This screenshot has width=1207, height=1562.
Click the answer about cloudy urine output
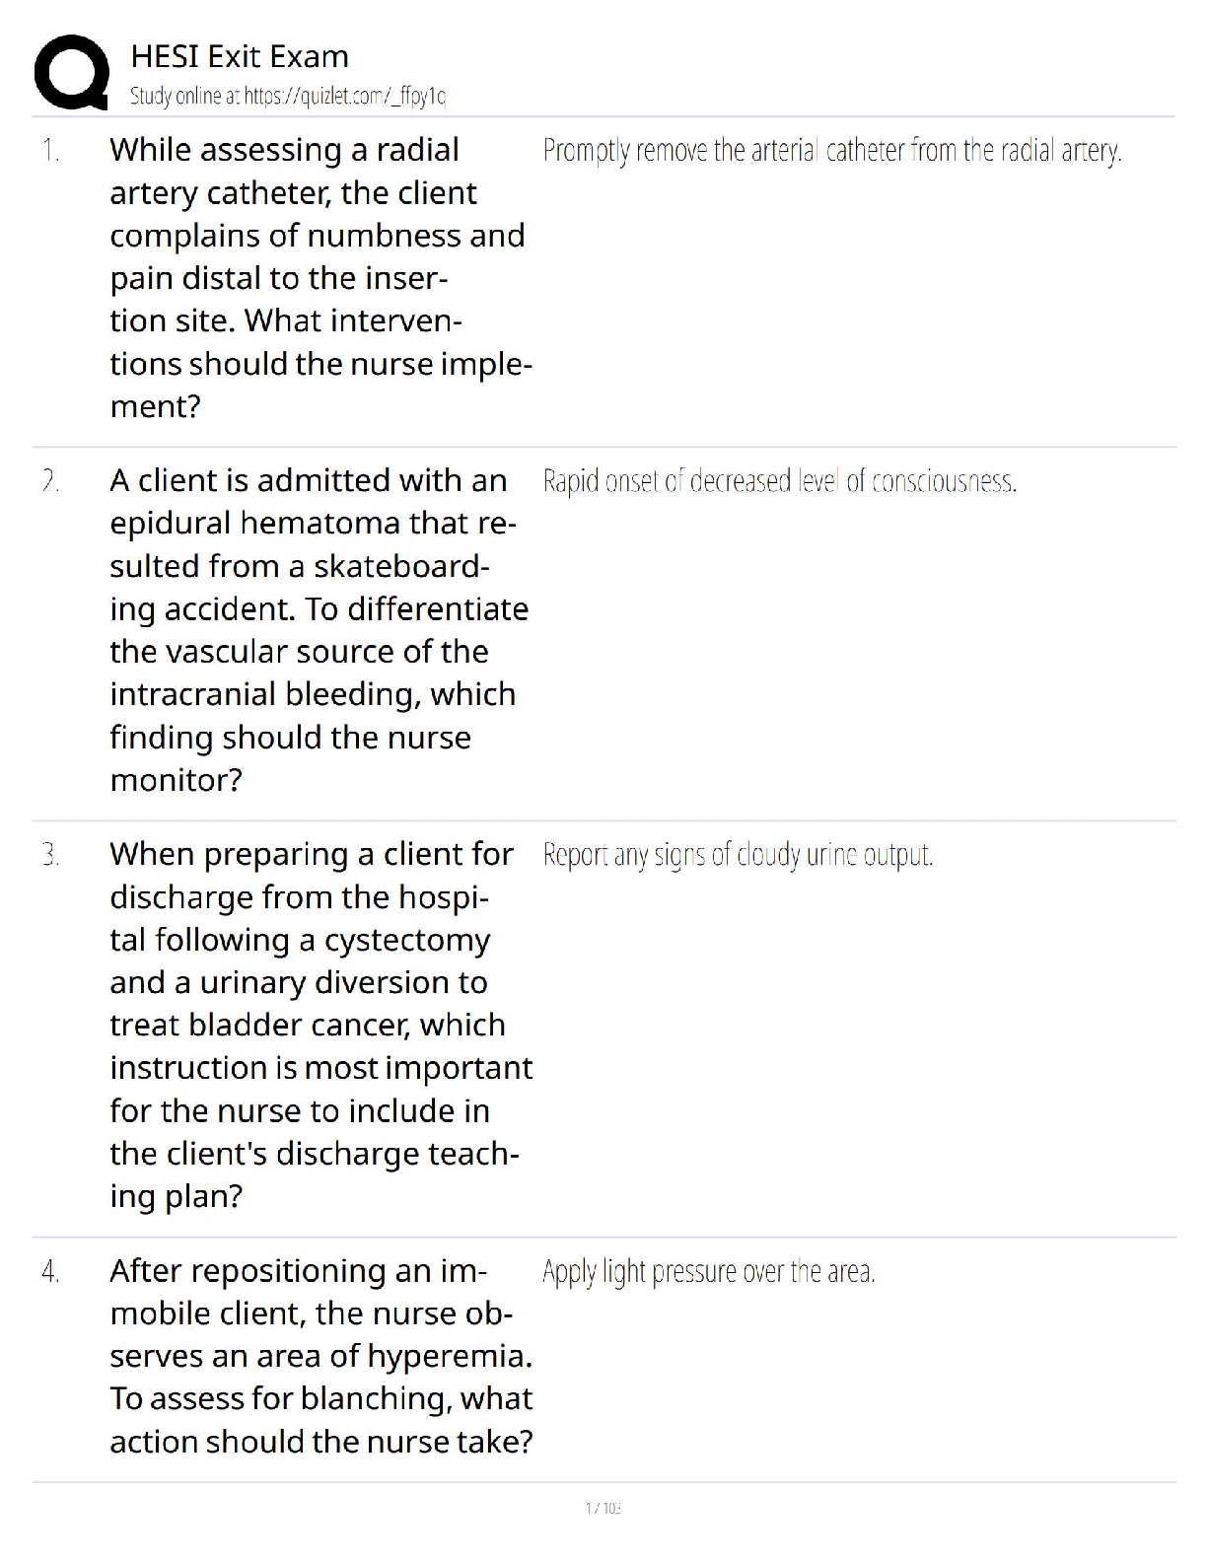coord(737,855)
